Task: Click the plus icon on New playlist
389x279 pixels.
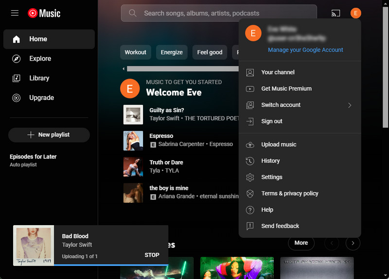Action: (31, 135)
